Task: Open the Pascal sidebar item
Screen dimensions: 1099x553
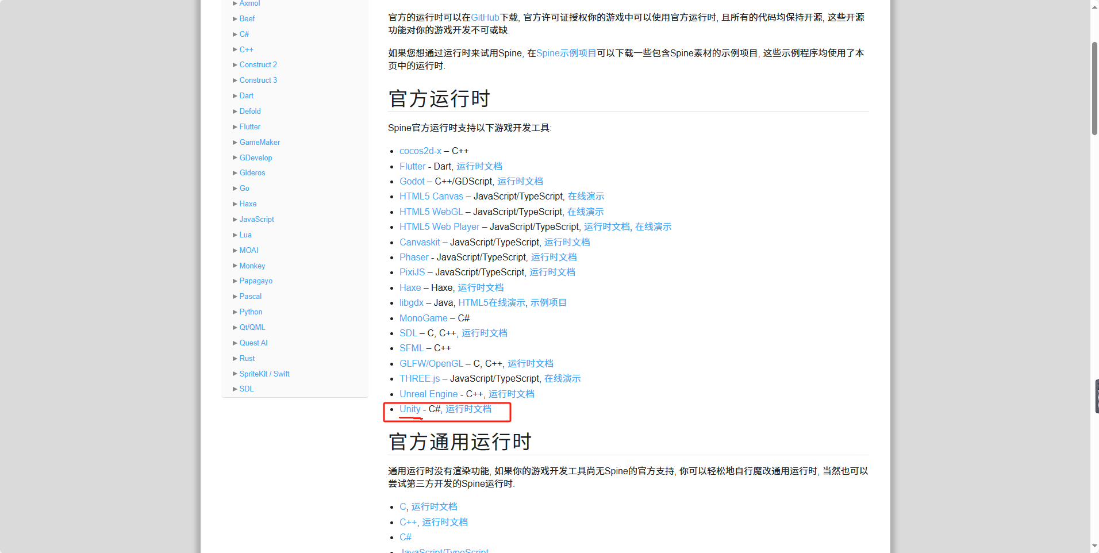Action: coord(251,296)
